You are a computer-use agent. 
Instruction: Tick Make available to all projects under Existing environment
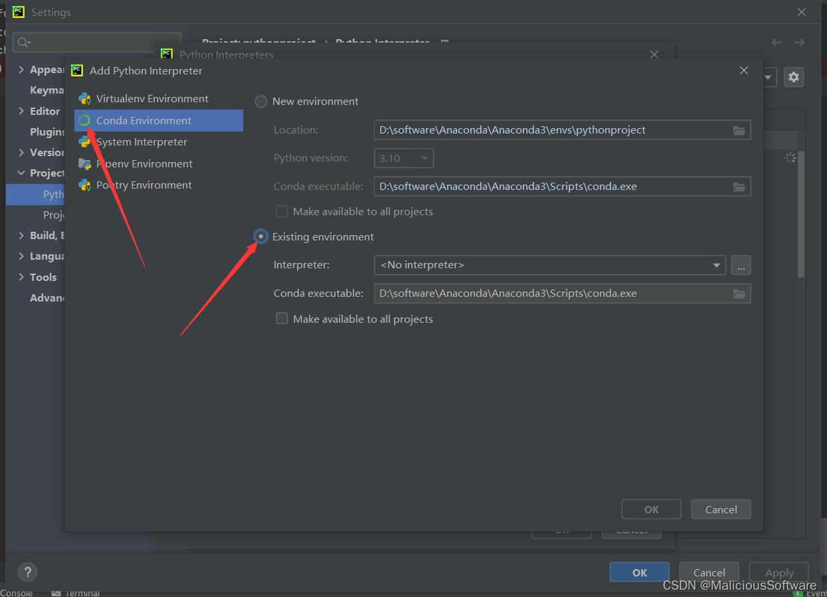pyautogui.click(x=282, y=319)
